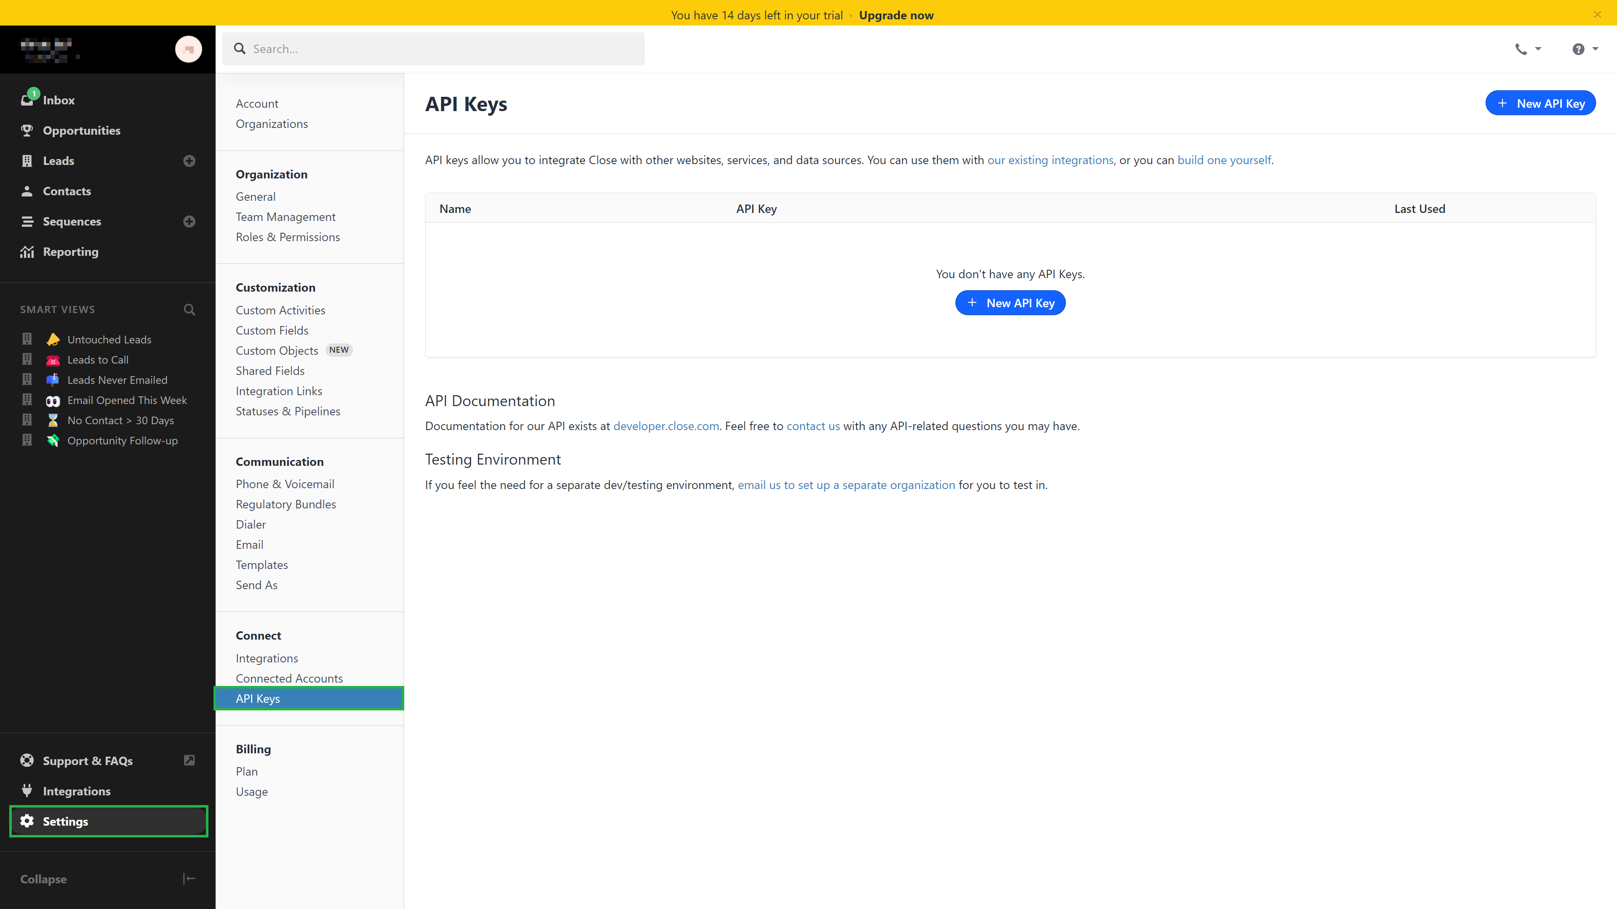Image resolution: width=1617 pixels, height=909 pixels.
Task: Click the Reporting chart icon
Action: pyautogui.click(x=27, y=252)
